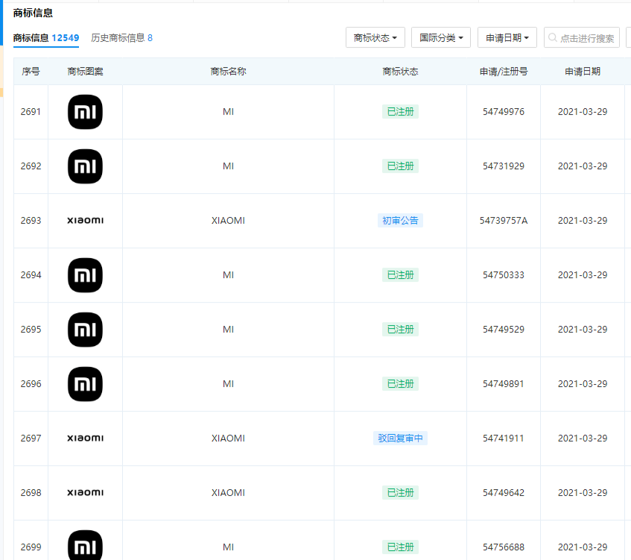Click 已注册 status tag in row 2695

pyautogui.click(x=400, y=329)
